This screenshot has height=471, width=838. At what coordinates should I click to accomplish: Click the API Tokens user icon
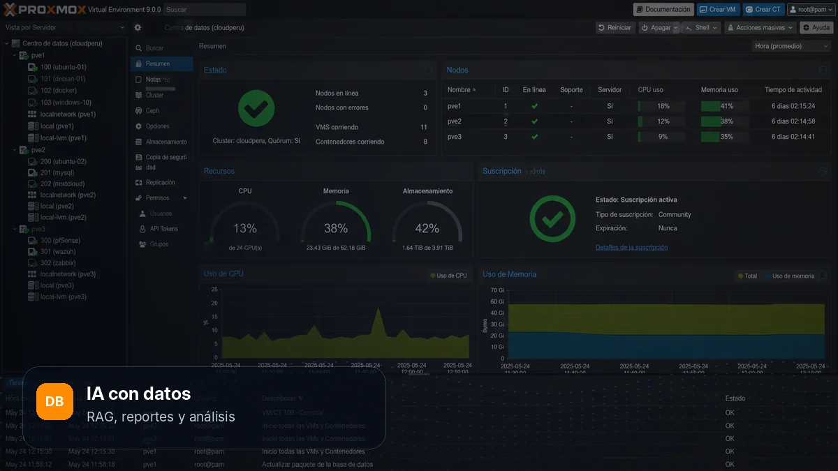point(142,229)
